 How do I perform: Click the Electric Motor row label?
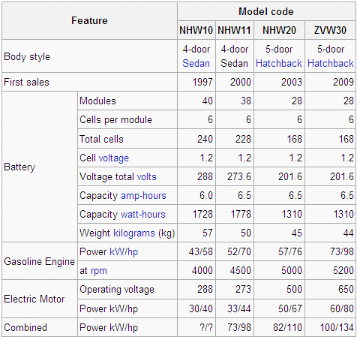tap(40, 299)
